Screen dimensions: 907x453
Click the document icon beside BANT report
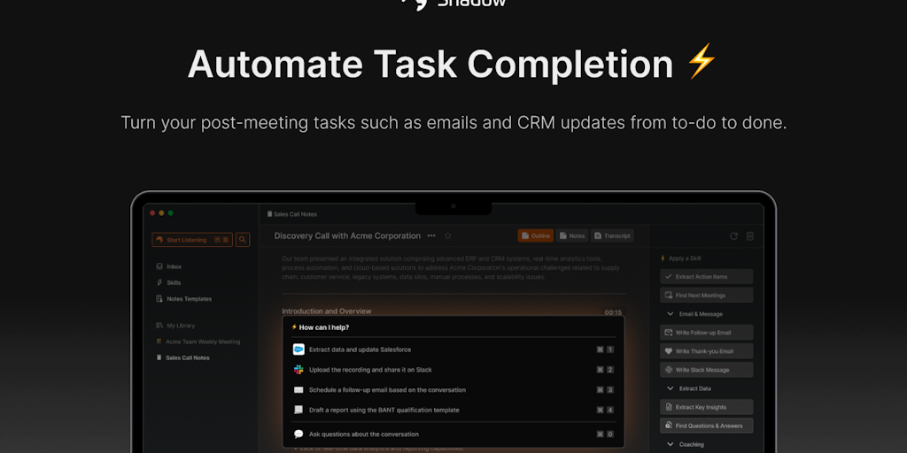click(x=298, y=410)
